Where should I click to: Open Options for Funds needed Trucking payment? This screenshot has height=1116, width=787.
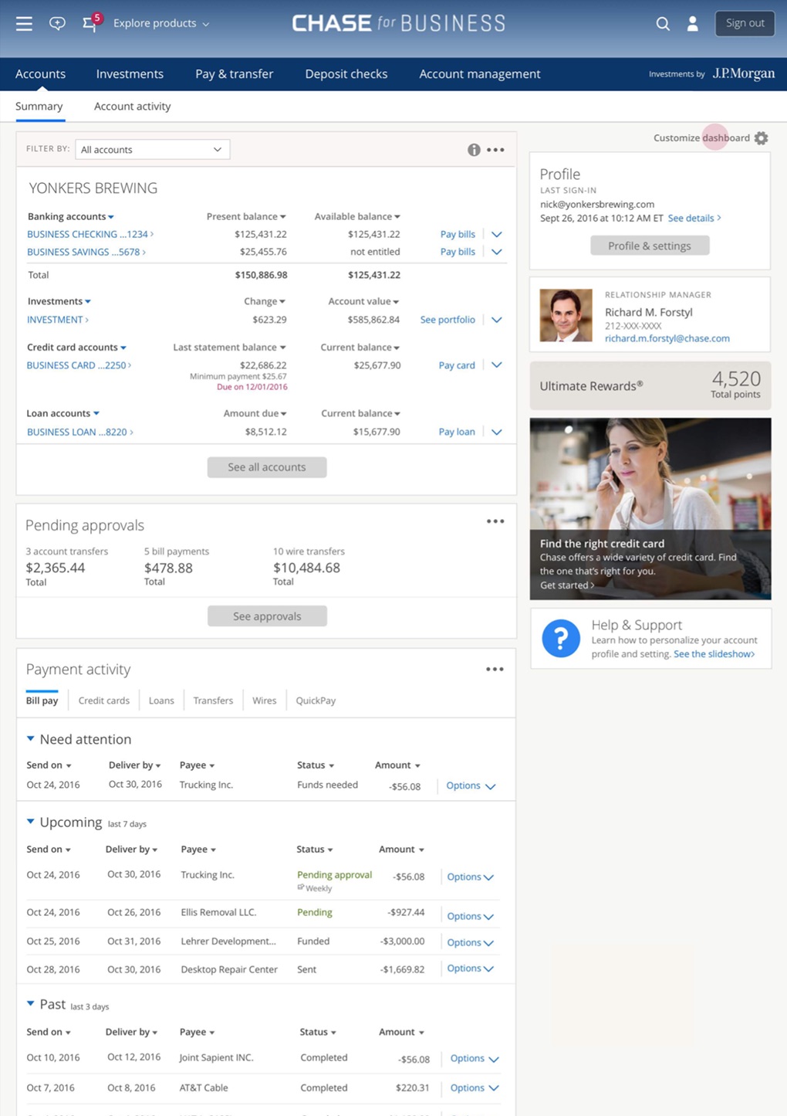point(471,785)
